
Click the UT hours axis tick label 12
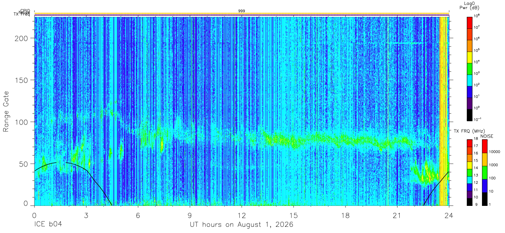click(242, 215)
